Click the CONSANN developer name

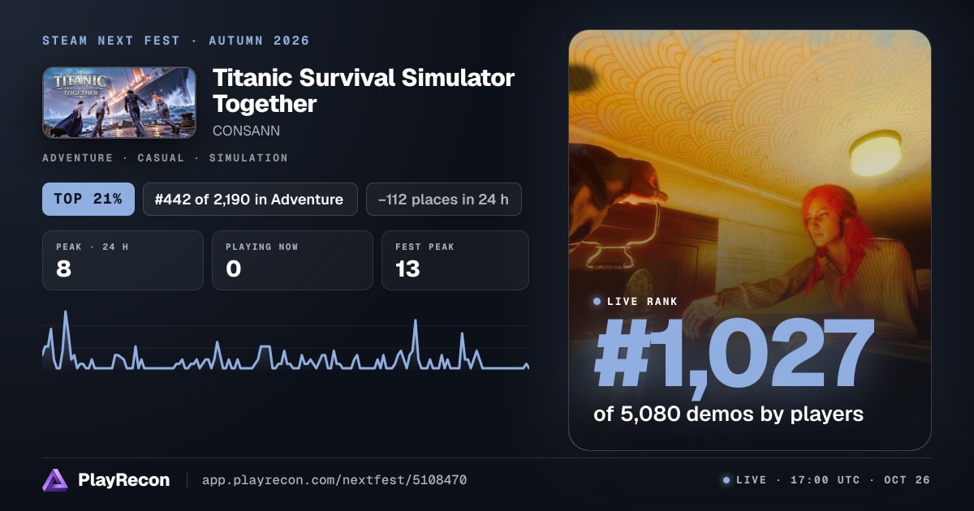(246, 130)
